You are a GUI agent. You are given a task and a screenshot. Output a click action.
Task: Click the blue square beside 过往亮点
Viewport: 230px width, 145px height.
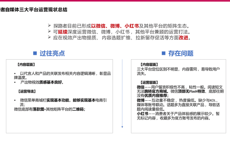35,53
